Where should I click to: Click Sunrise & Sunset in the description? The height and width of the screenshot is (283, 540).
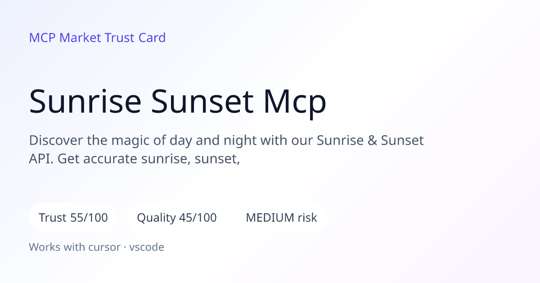[x=370, y=141]
